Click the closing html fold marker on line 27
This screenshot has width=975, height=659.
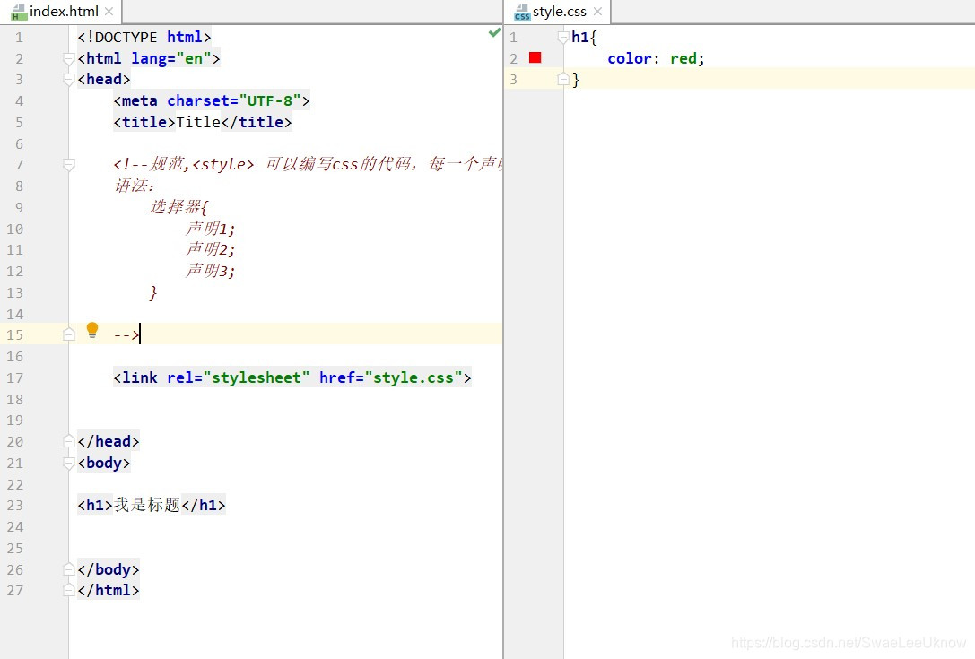pyautogui.click(x=69, y=590)
